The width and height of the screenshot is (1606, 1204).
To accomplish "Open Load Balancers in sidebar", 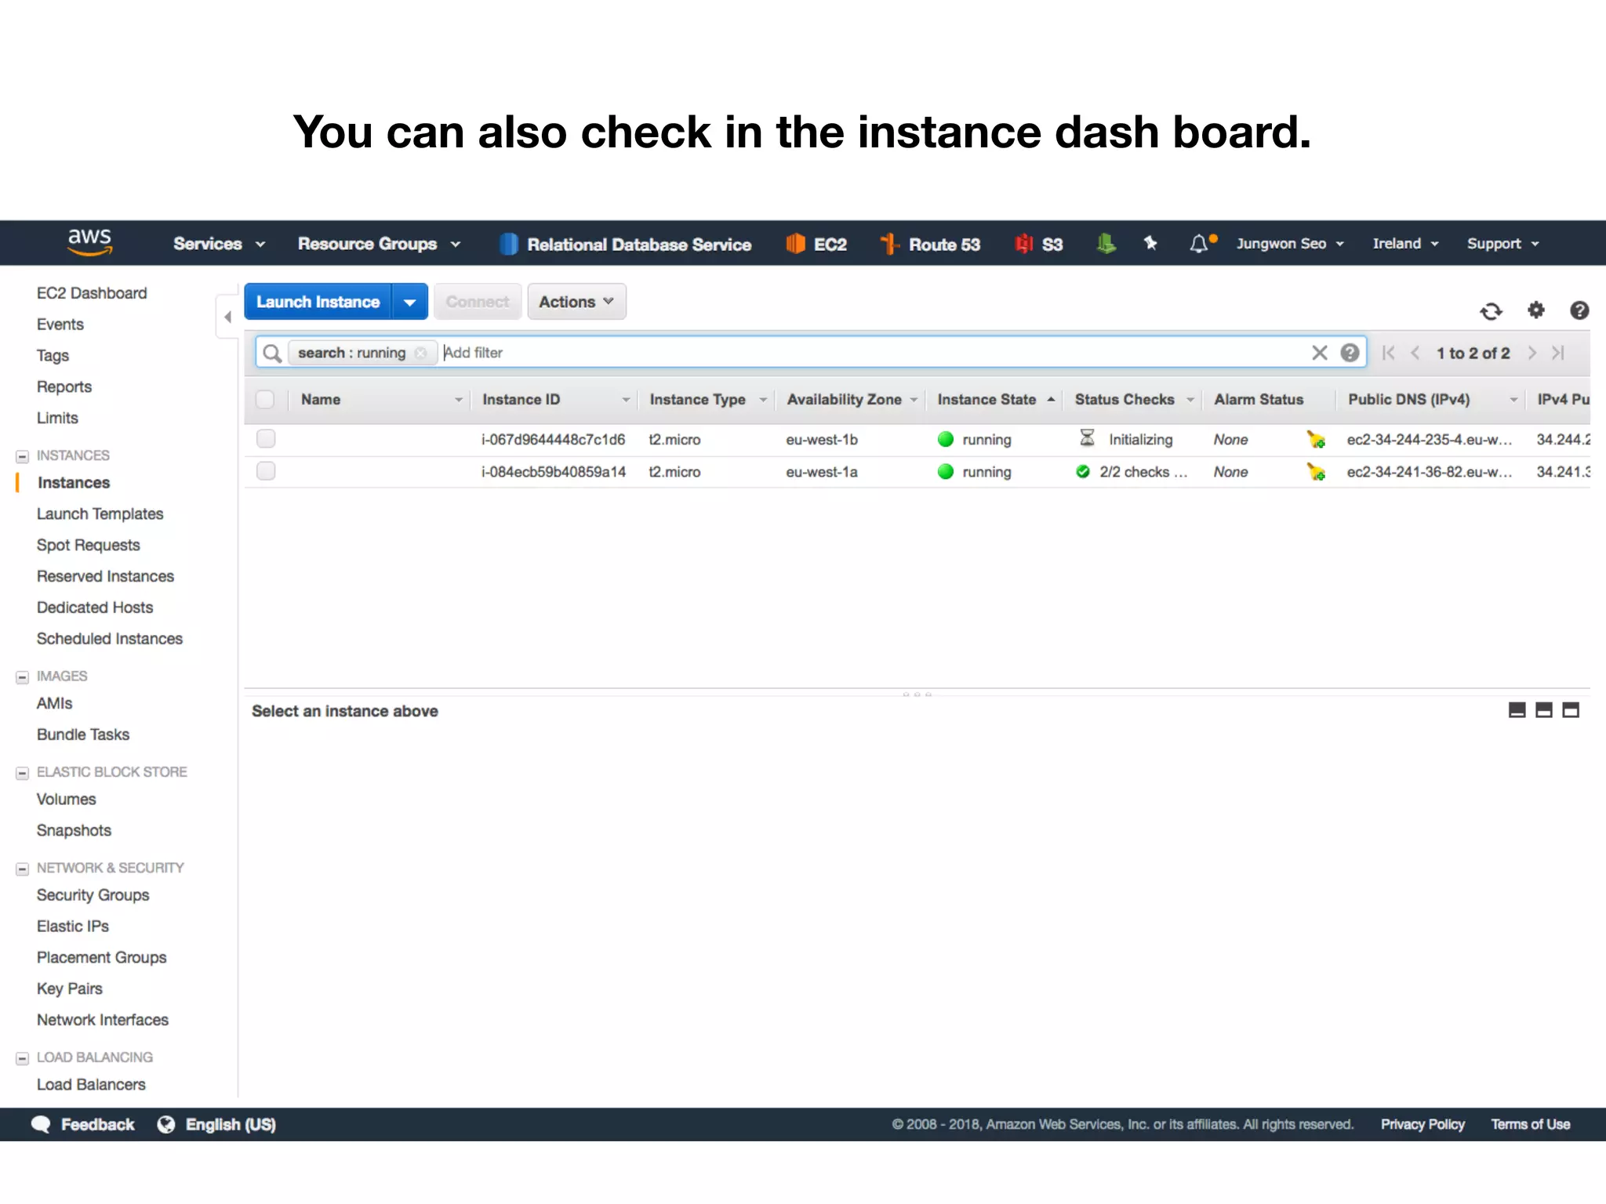I will 91,1085.
